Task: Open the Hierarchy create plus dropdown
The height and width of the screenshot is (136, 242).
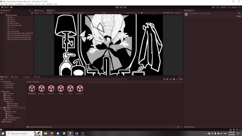Action: (2, 13)
